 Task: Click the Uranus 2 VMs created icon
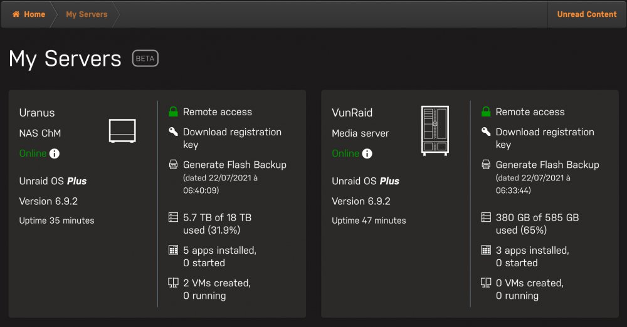(x=173, y=283)
